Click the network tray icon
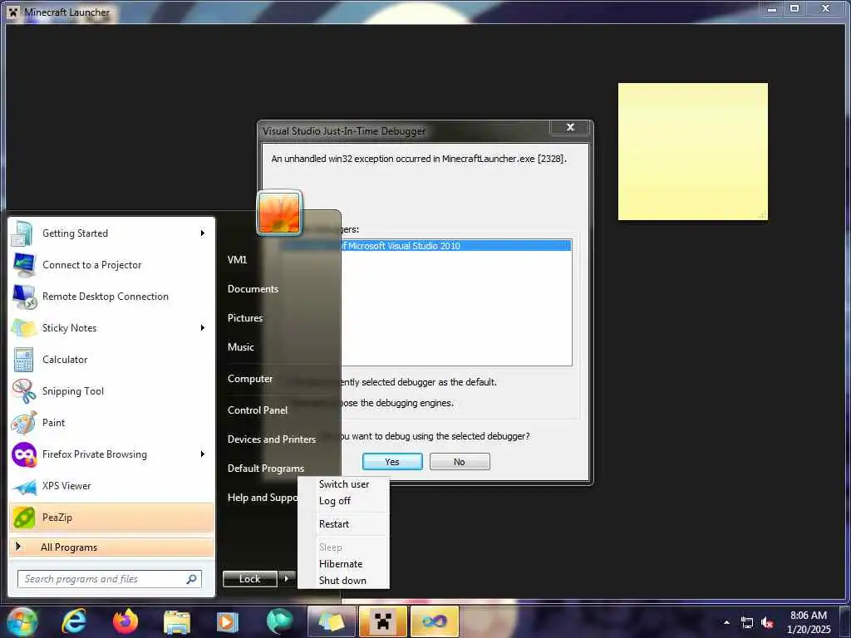This screenshot has width=851, height=638. 747,623
